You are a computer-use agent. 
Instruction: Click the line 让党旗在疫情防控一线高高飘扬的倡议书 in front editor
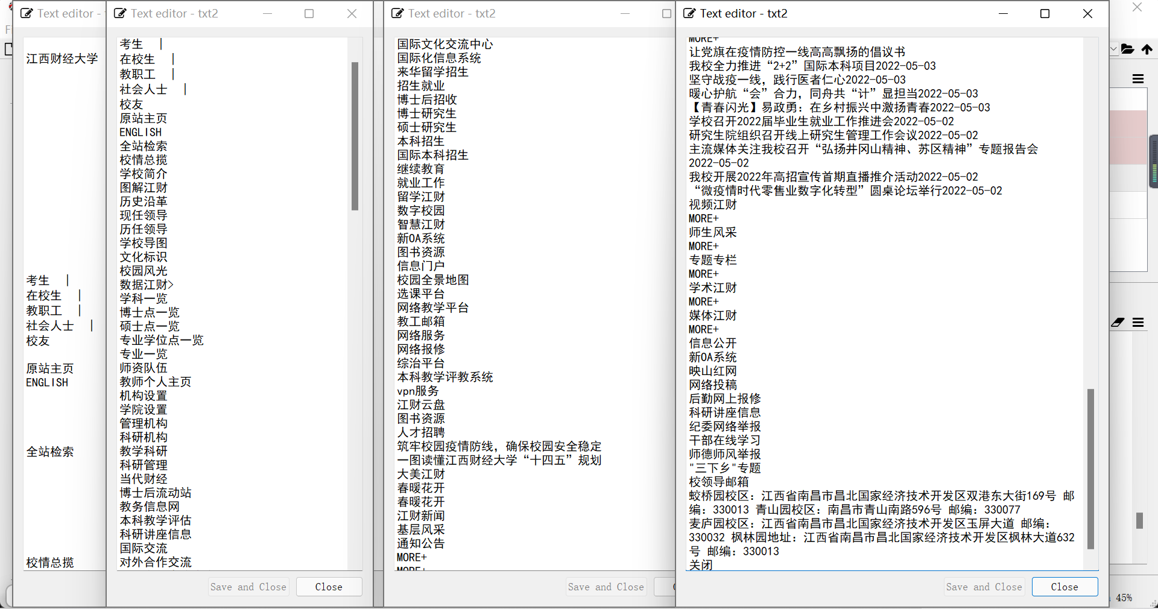[797, 52]
